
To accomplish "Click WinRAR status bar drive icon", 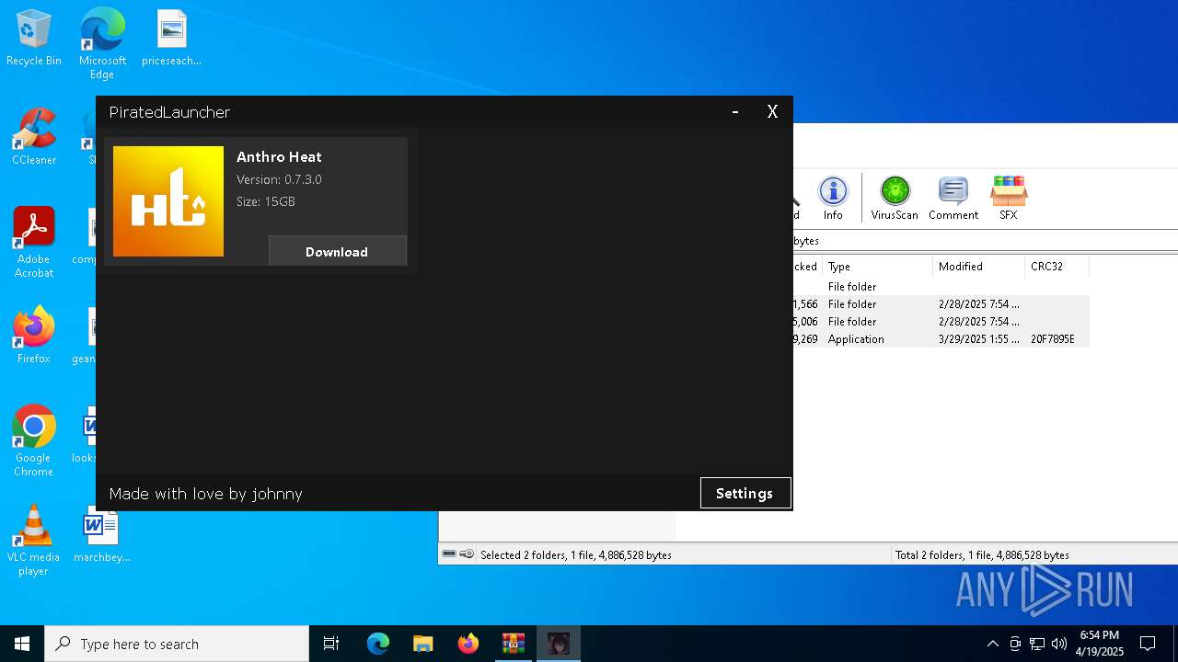I will click(x=449, y=554).
